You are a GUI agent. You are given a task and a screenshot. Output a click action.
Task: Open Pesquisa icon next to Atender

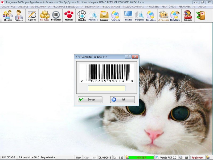[93, 15]
